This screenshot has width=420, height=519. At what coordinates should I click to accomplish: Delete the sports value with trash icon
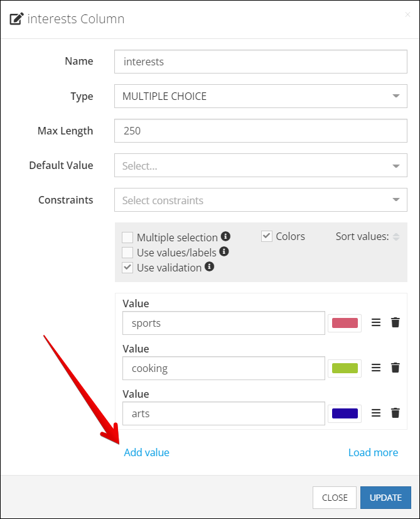coord(395,322)
